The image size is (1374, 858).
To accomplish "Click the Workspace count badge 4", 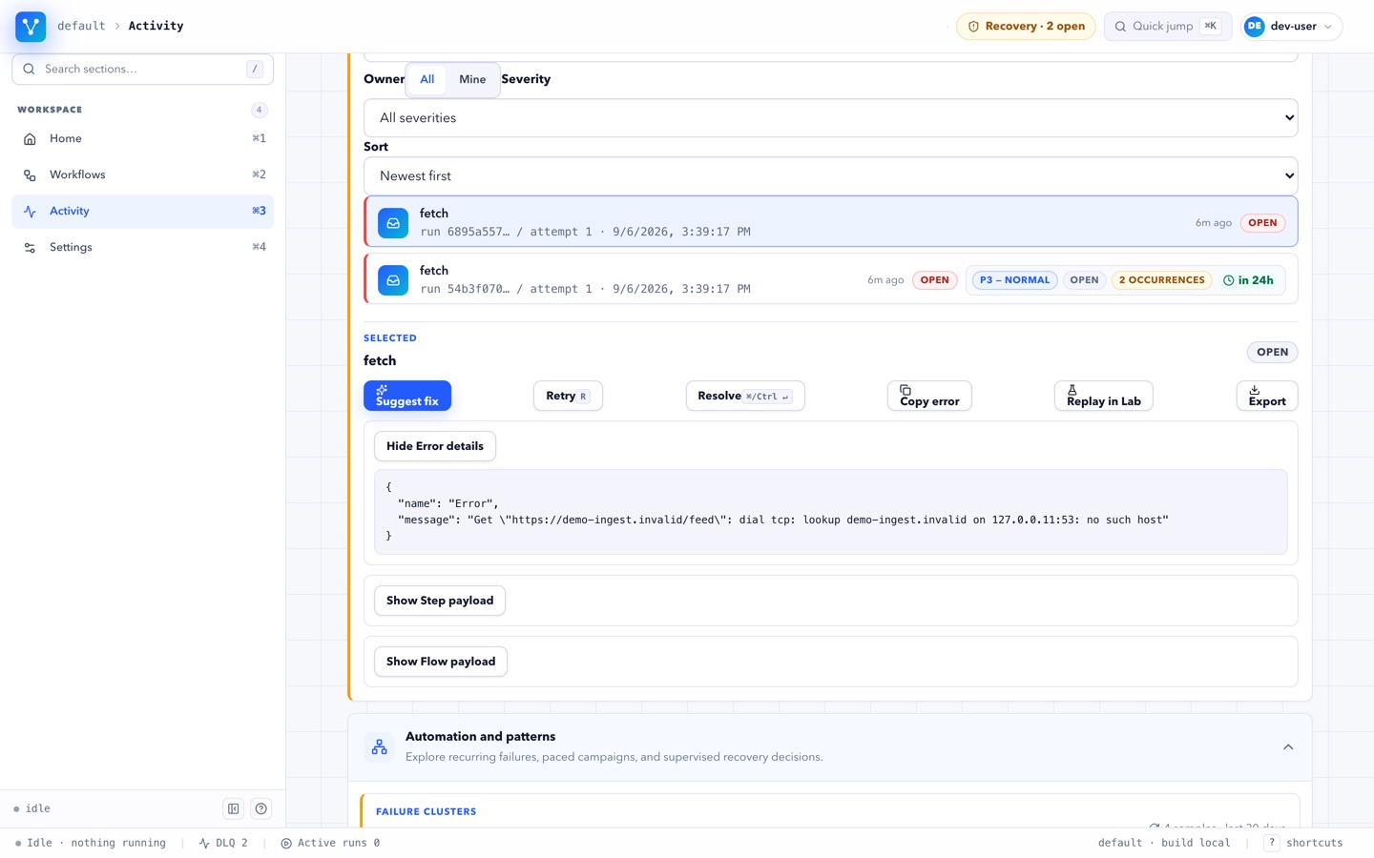I will click(x=260, y=110).
